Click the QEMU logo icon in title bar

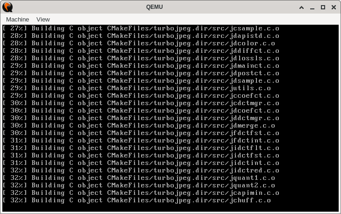(x=7, y=7)
